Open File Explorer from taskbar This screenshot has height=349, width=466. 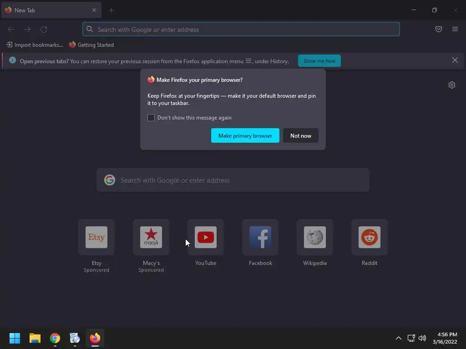pos(35,338)
